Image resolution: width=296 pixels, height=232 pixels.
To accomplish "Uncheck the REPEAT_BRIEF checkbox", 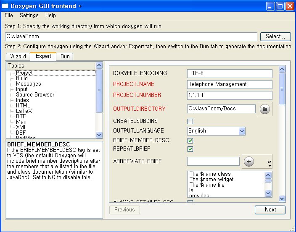I will tap(190, 149).
